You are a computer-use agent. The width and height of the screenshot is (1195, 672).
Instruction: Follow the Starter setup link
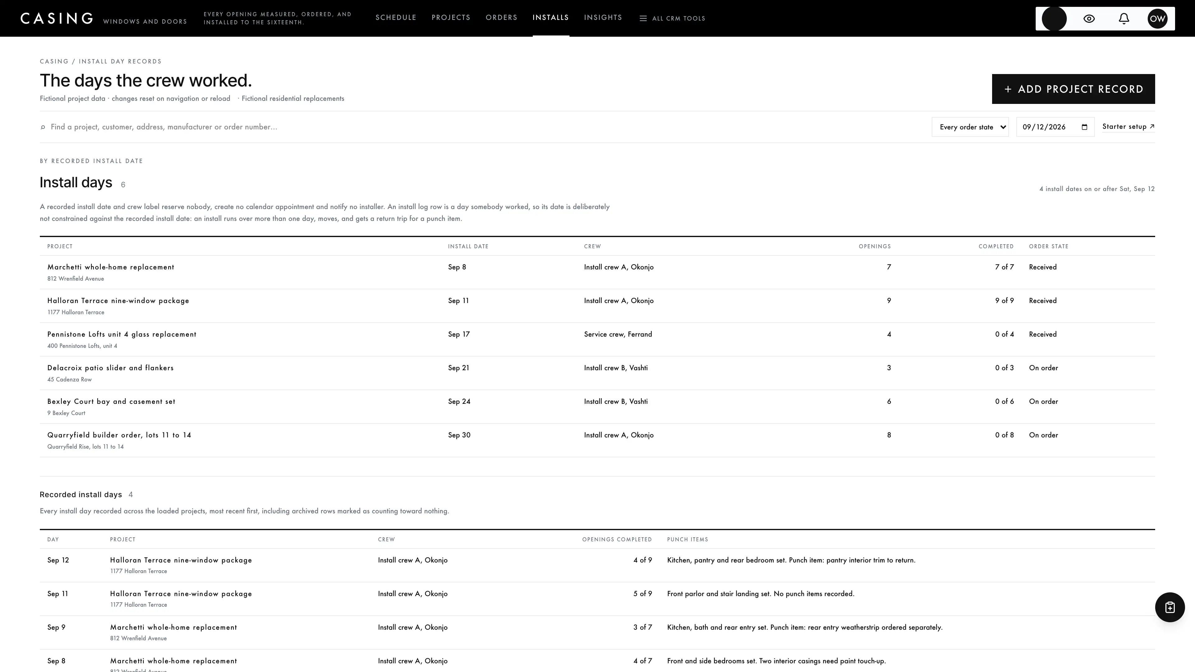click(x=1128, y=127)
